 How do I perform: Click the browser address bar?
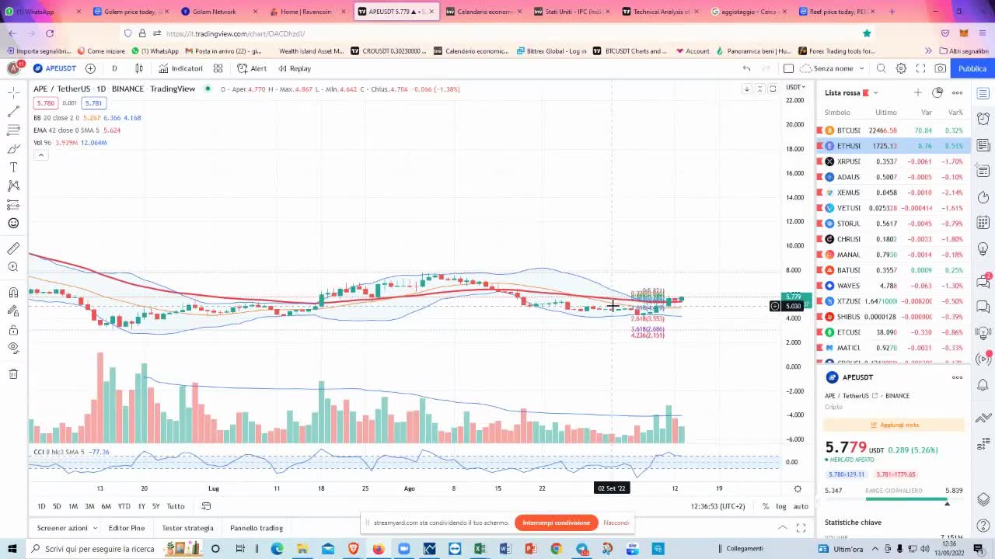pyautogui.click(x=497, y=33)
